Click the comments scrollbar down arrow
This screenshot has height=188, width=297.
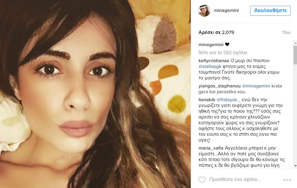[295, 166]
